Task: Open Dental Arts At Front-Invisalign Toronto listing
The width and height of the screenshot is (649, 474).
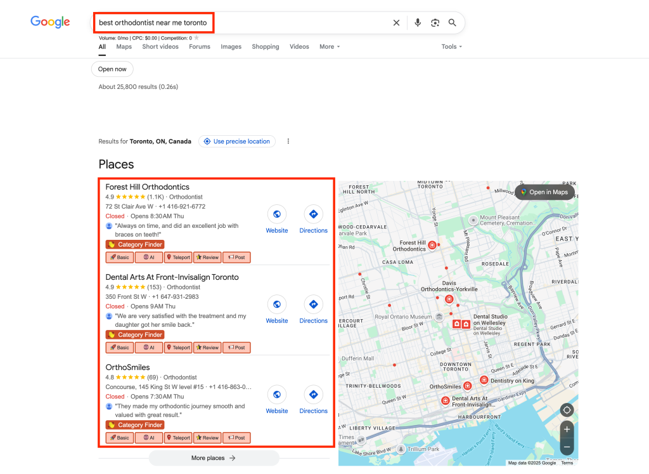Action: point(172,277)
